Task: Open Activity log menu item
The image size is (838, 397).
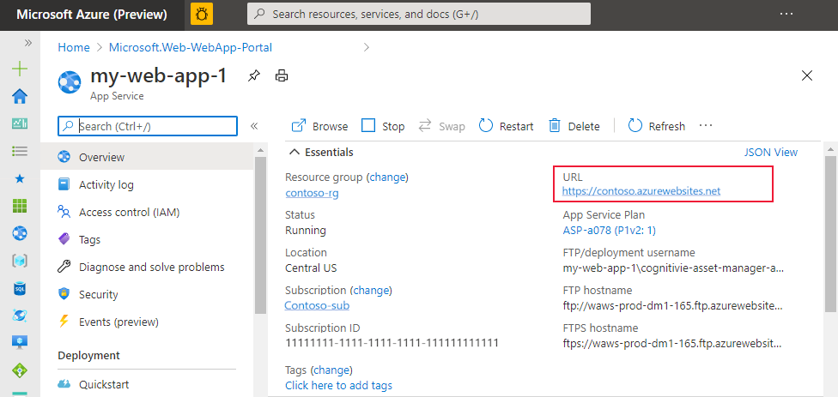Action: pyautogui.click(x=147, y=184)
